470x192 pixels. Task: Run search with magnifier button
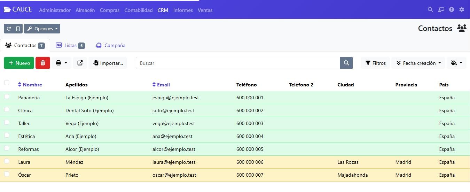[x=346, y=63]
